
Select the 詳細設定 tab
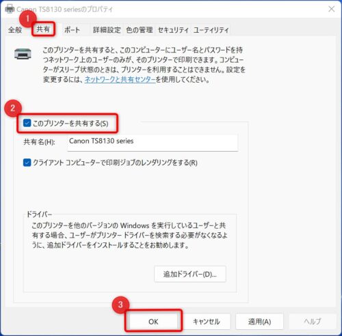pos(107,30)
